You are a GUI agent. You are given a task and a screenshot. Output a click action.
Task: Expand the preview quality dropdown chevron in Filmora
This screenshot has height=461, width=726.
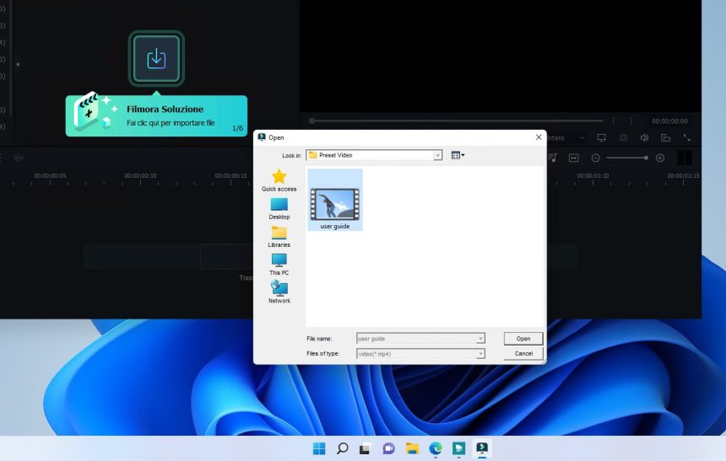coord(582,137)
